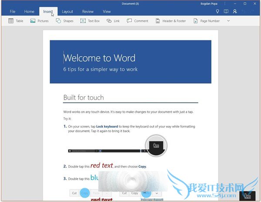
Task: Switch to the Home ribbon tab
Action: point(29,11)
